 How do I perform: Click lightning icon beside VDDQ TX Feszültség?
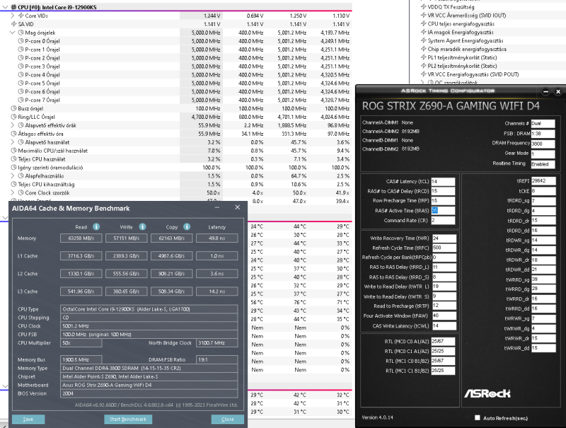click(x=424, y=7)
